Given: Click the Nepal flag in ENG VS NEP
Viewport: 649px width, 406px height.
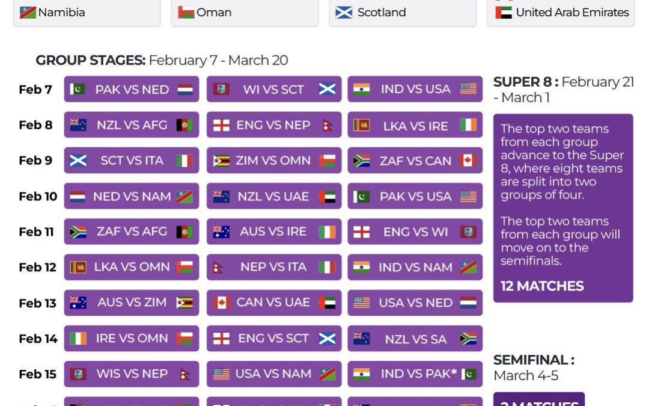Looking at the screenshot, I should [327, 125].
